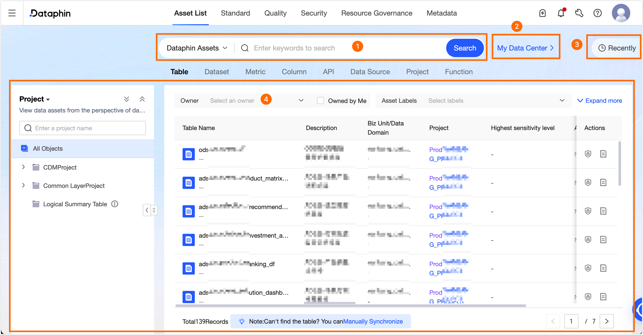Select Logical Summary Table tree item
Screen dimensions: 643x335
click(75, 204)
